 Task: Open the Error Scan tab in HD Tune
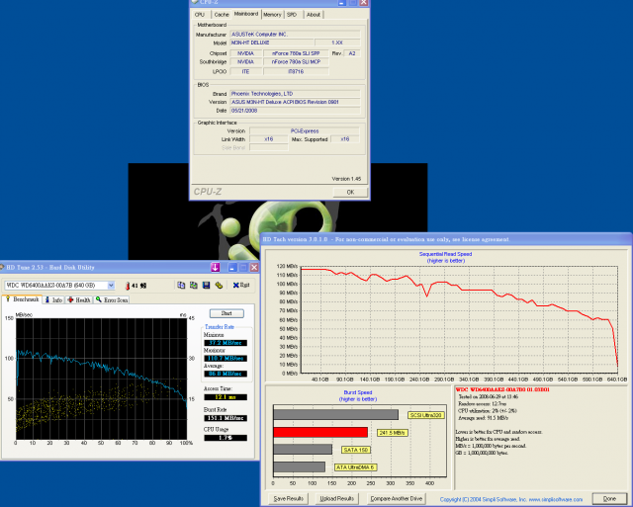click(112, 300)
